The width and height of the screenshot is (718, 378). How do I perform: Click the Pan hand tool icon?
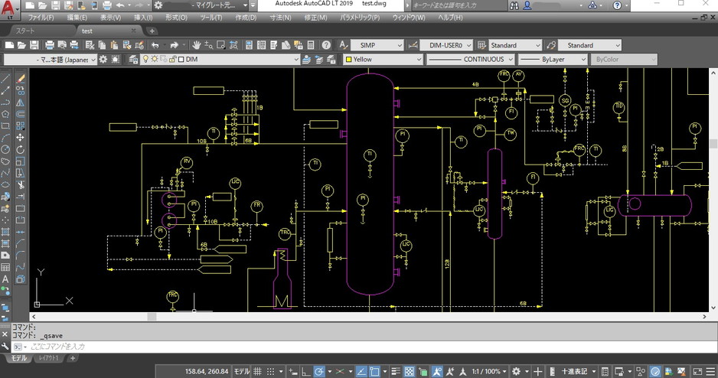197,45
